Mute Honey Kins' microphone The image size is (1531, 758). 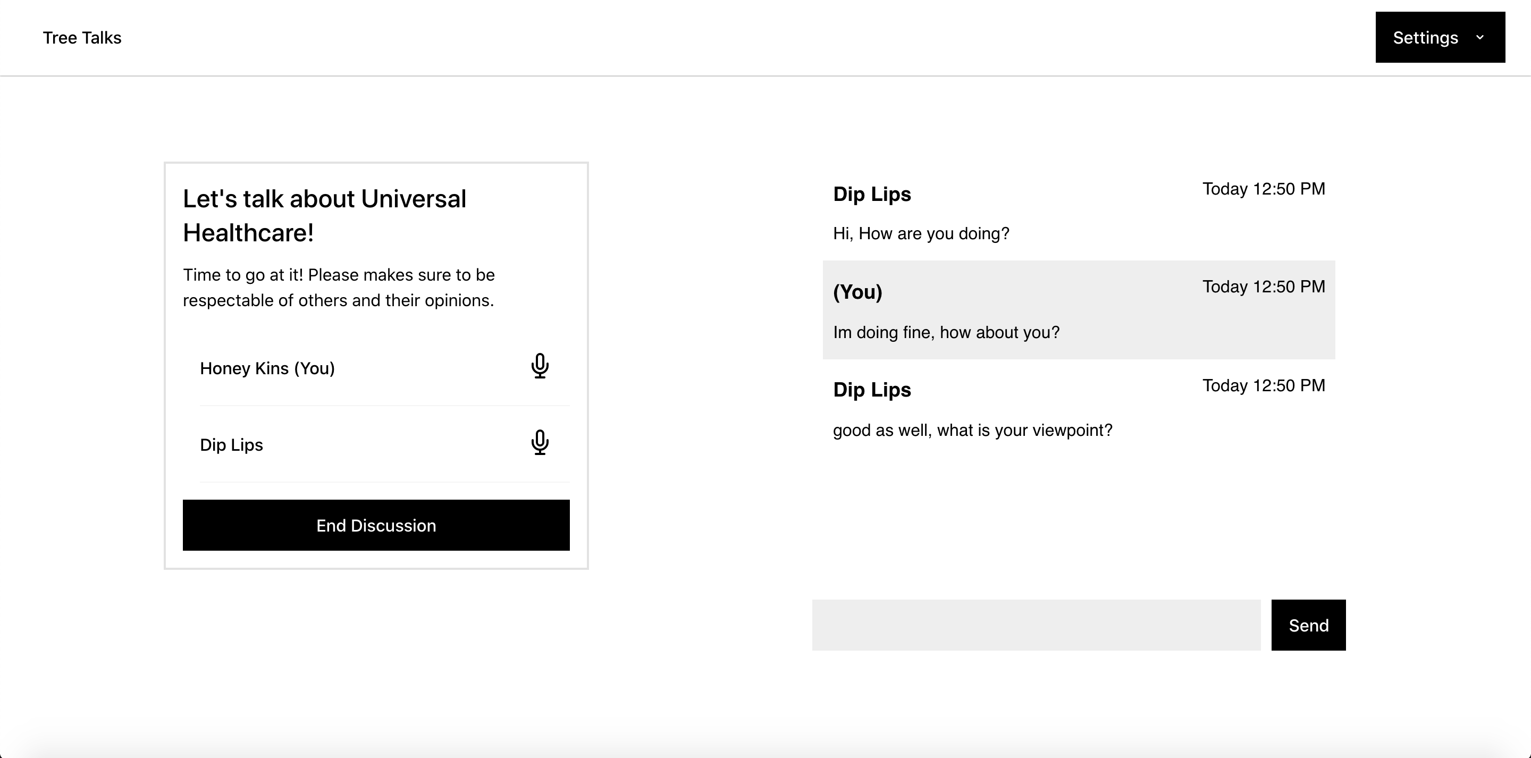pos(540,366)
